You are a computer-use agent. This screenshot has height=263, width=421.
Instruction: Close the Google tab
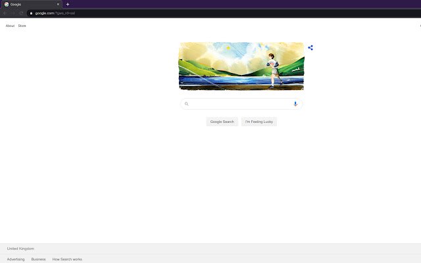pyautogui.click(x=58, y=5)
